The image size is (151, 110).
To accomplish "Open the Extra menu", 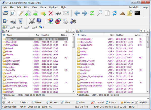I will tap(43, 8).
